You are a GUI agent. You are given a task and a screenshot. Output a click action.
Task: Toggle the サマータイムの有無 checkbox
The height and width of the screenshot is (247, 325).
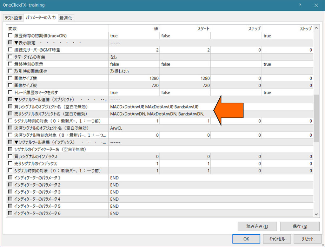10,57
